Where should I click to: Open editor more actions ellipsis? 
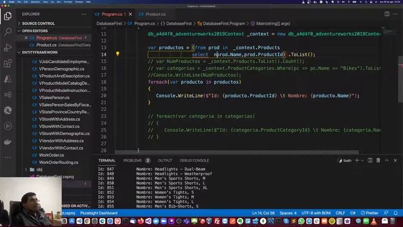[x=395, y=14]
